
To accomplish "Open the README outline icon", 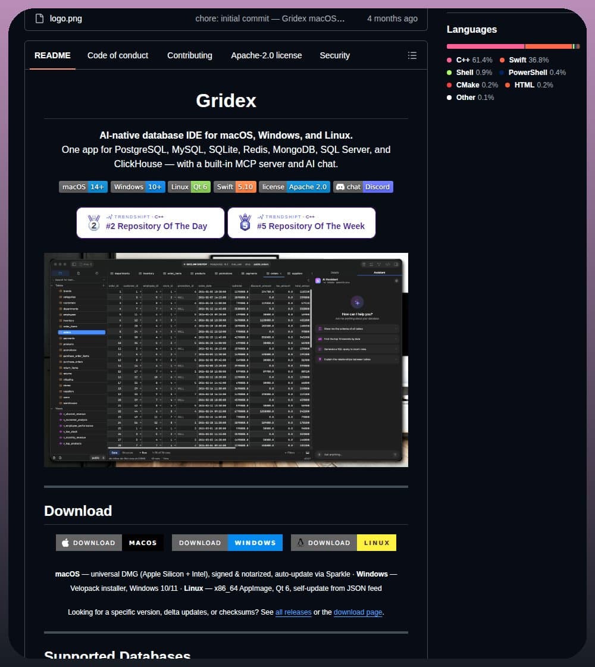I will coord(412,55).
